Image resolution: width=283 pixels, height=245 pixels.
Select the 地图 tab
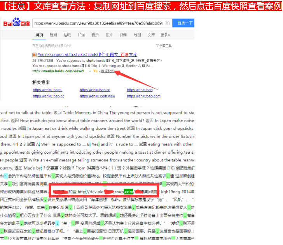coord(137,35)
